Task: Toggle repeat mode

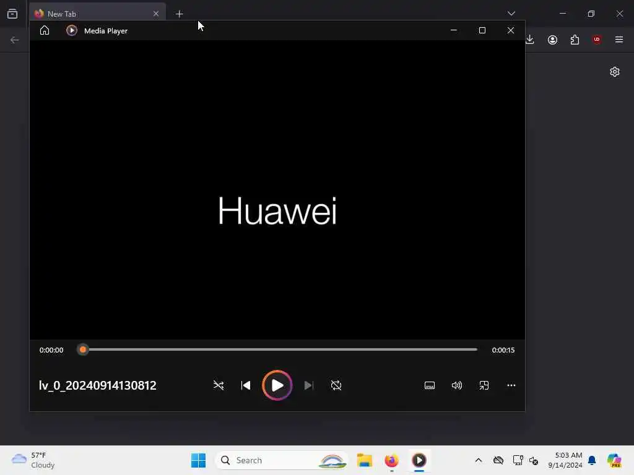Action: coord(336,385)
